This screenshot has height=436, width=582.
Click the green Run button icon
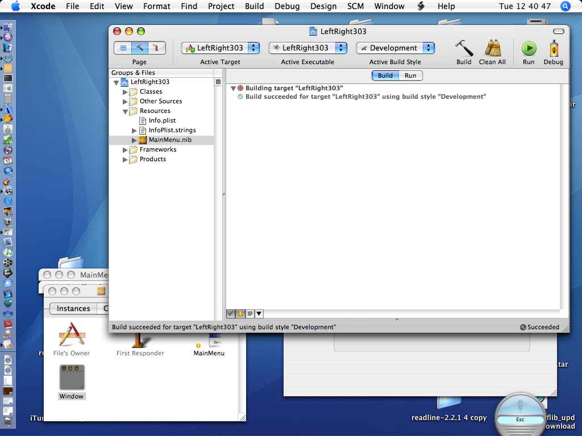529,48
